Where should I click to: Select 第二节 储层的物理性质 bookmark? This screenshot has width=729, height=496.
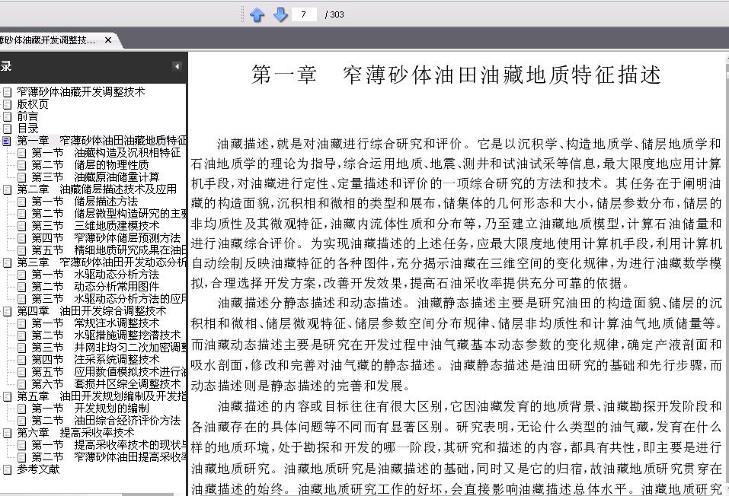point(90,165)
